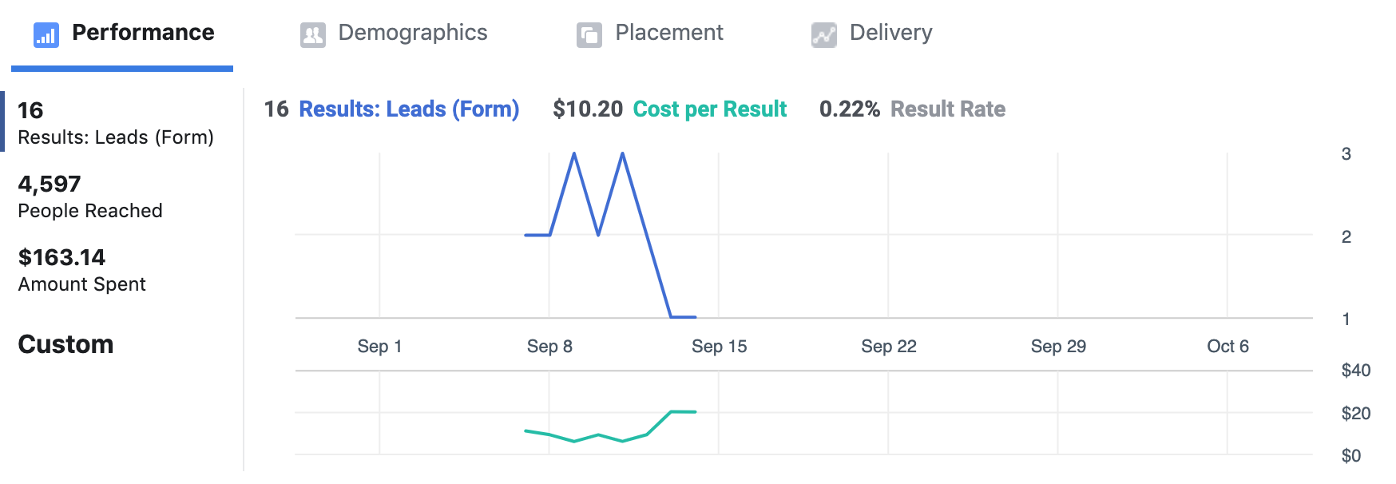
Task: Switch to the Performance tab
Action: coord(143,33)
